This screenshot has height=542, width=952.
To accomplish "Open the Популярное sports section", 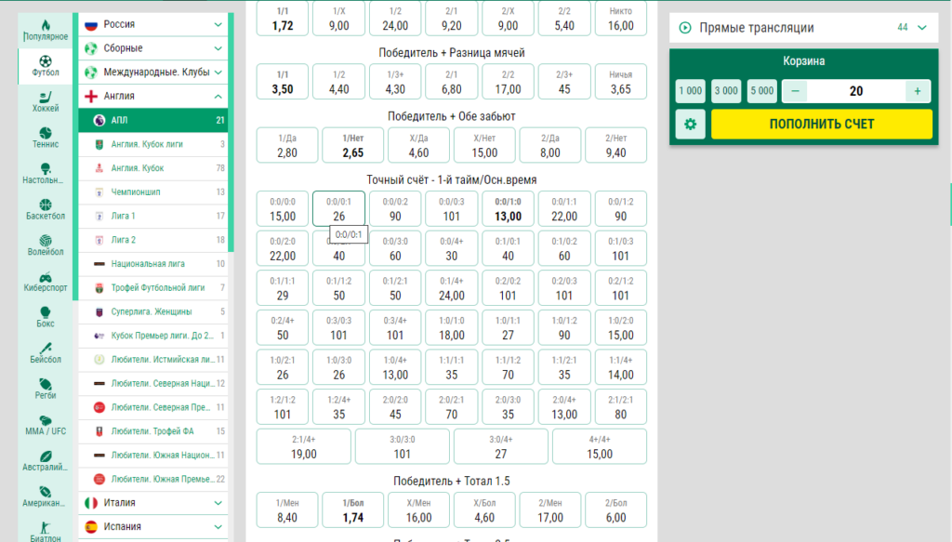I will (x=46, y=29).
